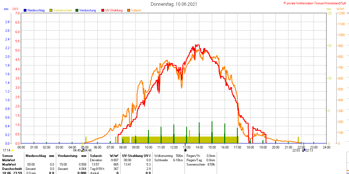
Task: Click the Solarstr. column header in table
Action: click(x=96, y=156)
